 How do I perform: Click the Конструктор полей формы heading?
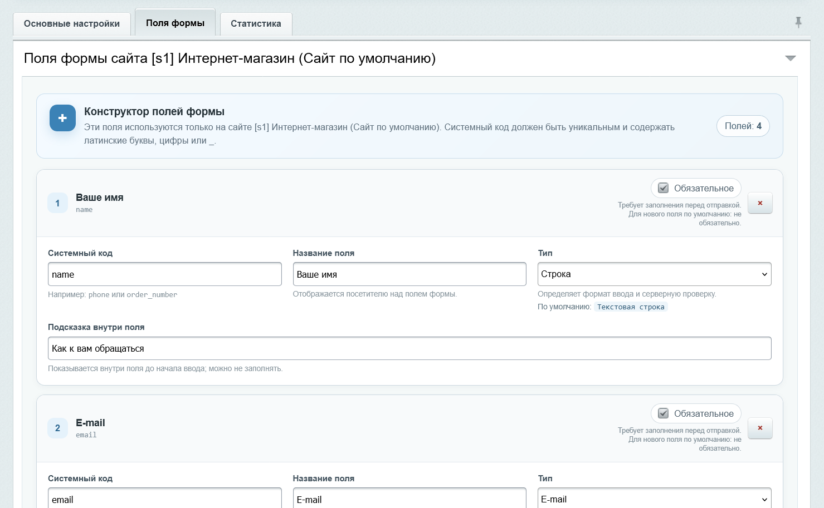click(x=154, y=111)
